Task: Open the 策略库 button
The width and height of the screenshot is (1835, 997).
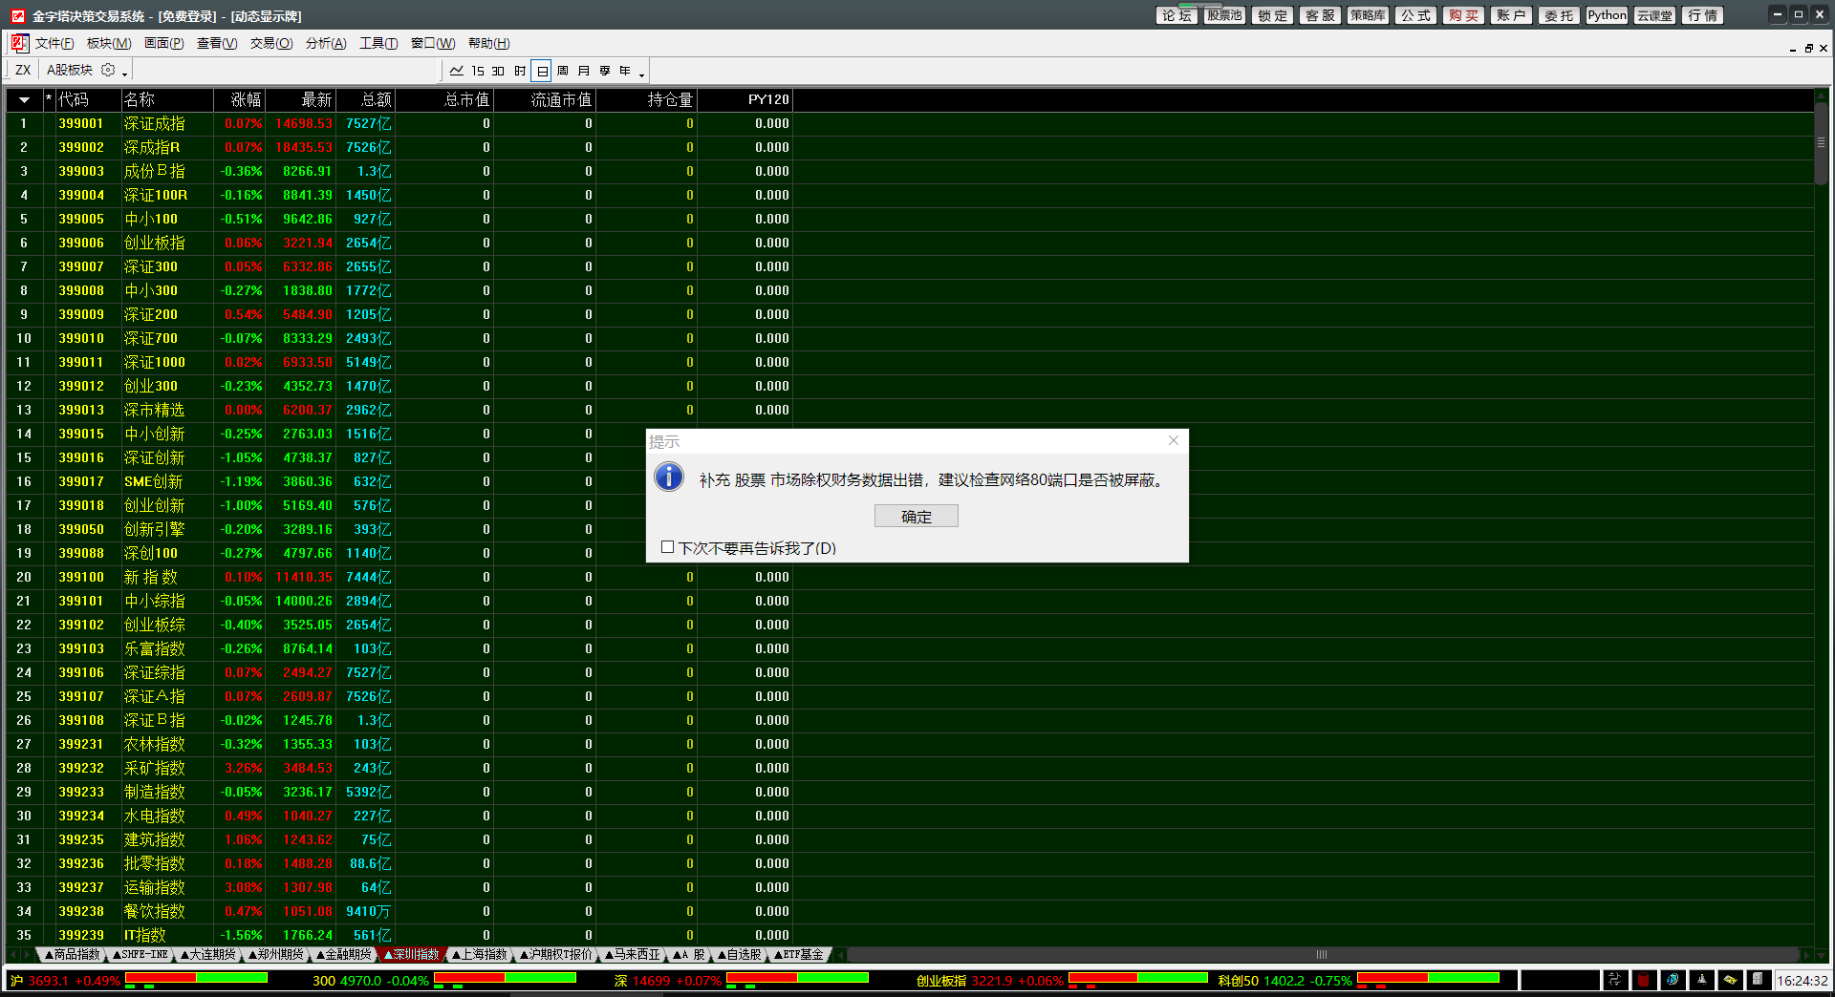Action: 1368,15
